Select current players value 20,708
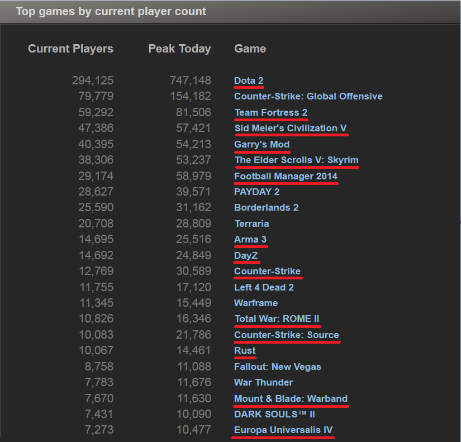461x442 pixels. (96, 224)
